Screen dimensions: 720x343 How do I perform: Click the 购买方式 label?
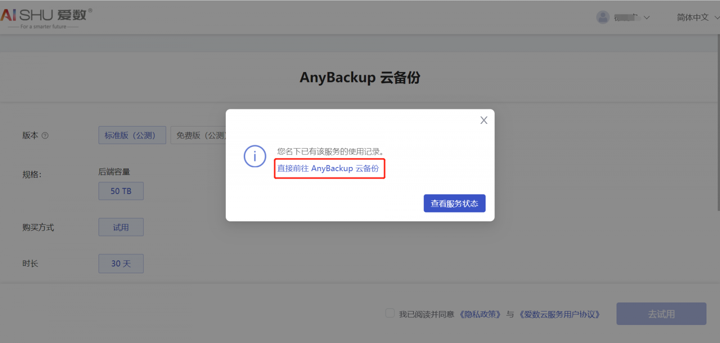(38, 227)
